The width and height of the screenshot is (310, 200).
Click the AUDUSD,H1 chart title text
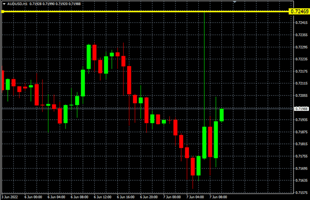pos(18,4)
